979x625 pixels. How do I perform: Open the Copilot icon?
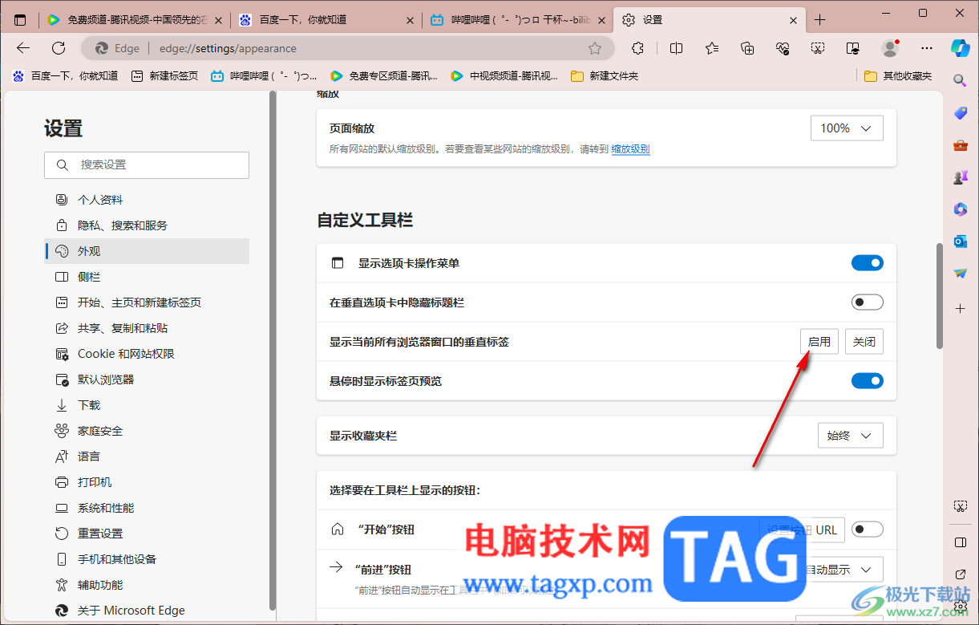pyautogui.click(x=960, y=47)
